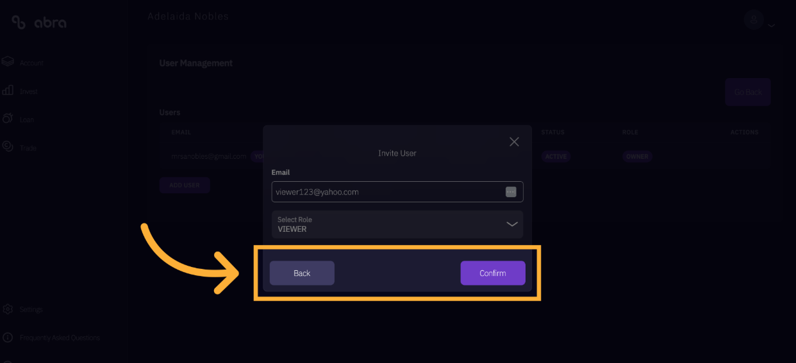Open the Loan piggy-bank icon
This screenshot has height=363, width=796.
(8, 118)
